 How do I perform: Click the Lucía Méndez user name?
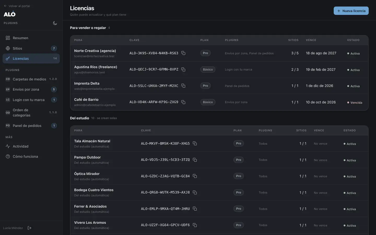(13, 228)
